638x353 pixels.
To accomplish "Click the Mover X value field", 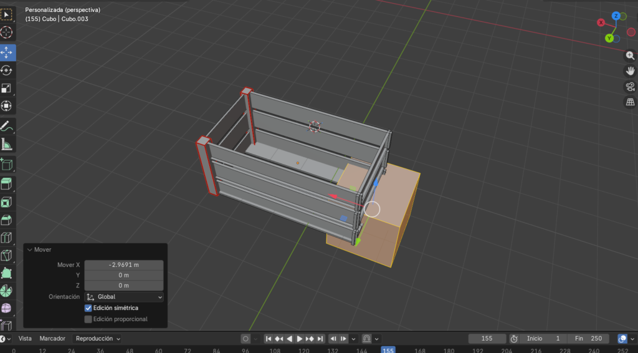I will (x=124, y=265).
